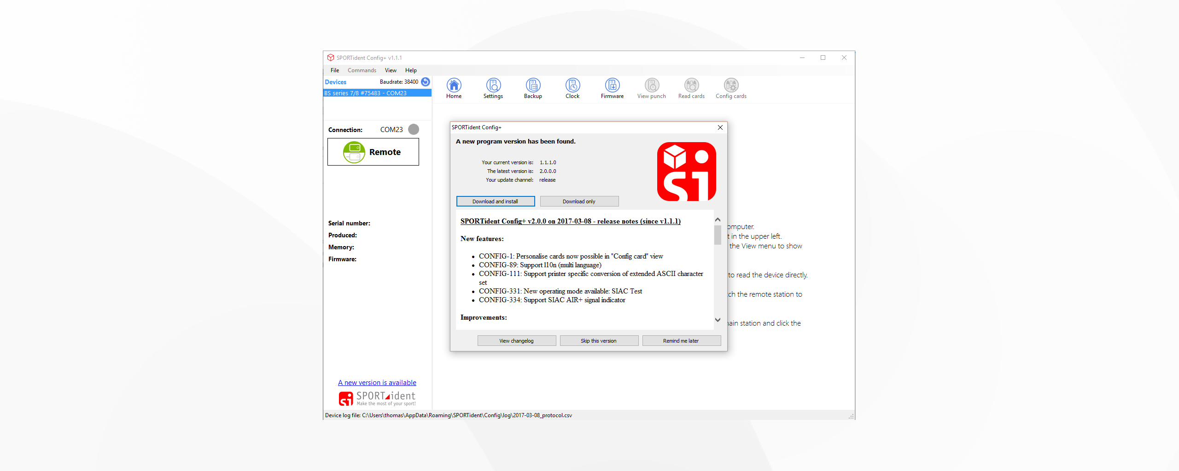Click the status bar resize grip
1179x471 pixels.
851,416
